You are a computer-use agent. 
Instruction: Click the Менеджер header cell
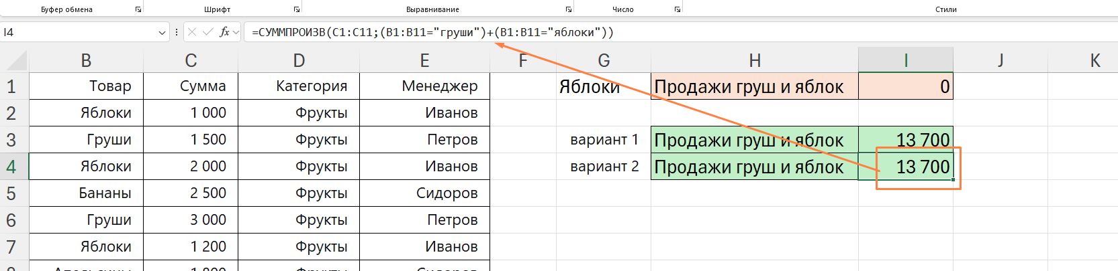click(425, 86)
